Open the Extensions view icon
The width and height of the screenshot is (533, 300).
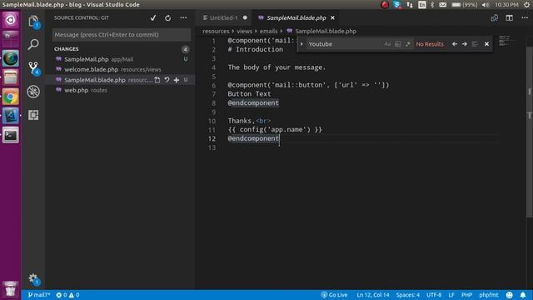(33, 115)
